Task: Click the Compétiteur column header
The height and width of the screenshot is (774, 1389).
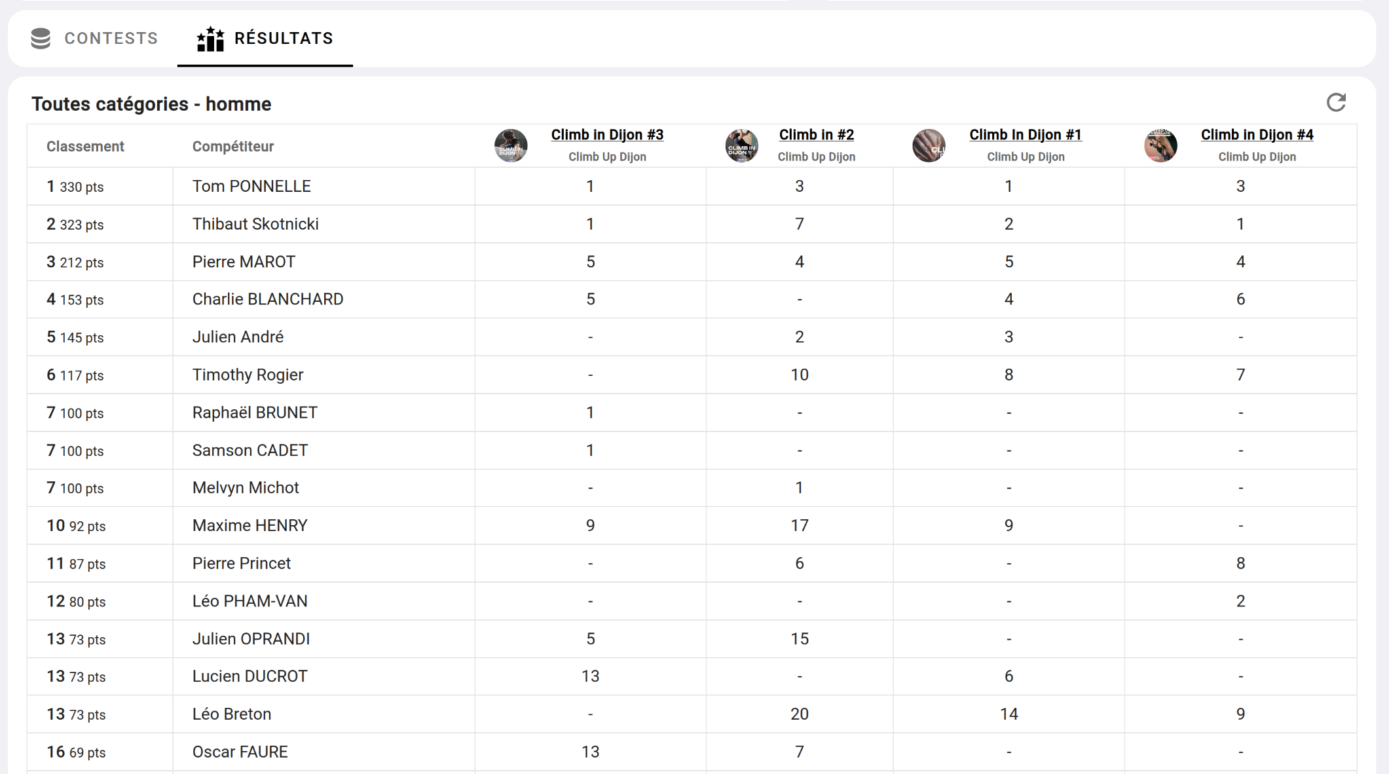Action: pyautogui.click(x=232, y=147)
